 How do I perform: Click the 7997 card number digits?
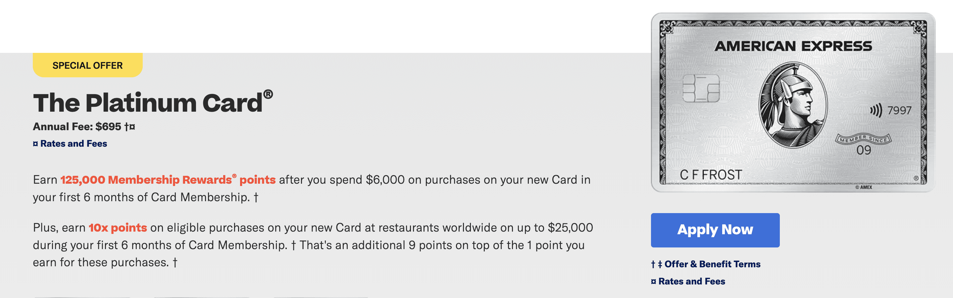pos(899,110)
